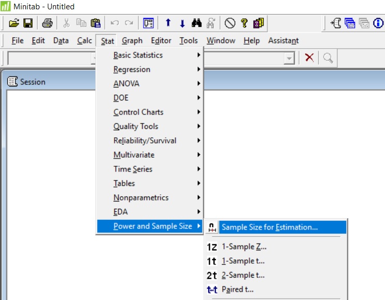Viewport: 385px width, 300px height.
Task: Expand the Regression submenu
Action: [150, 69]
